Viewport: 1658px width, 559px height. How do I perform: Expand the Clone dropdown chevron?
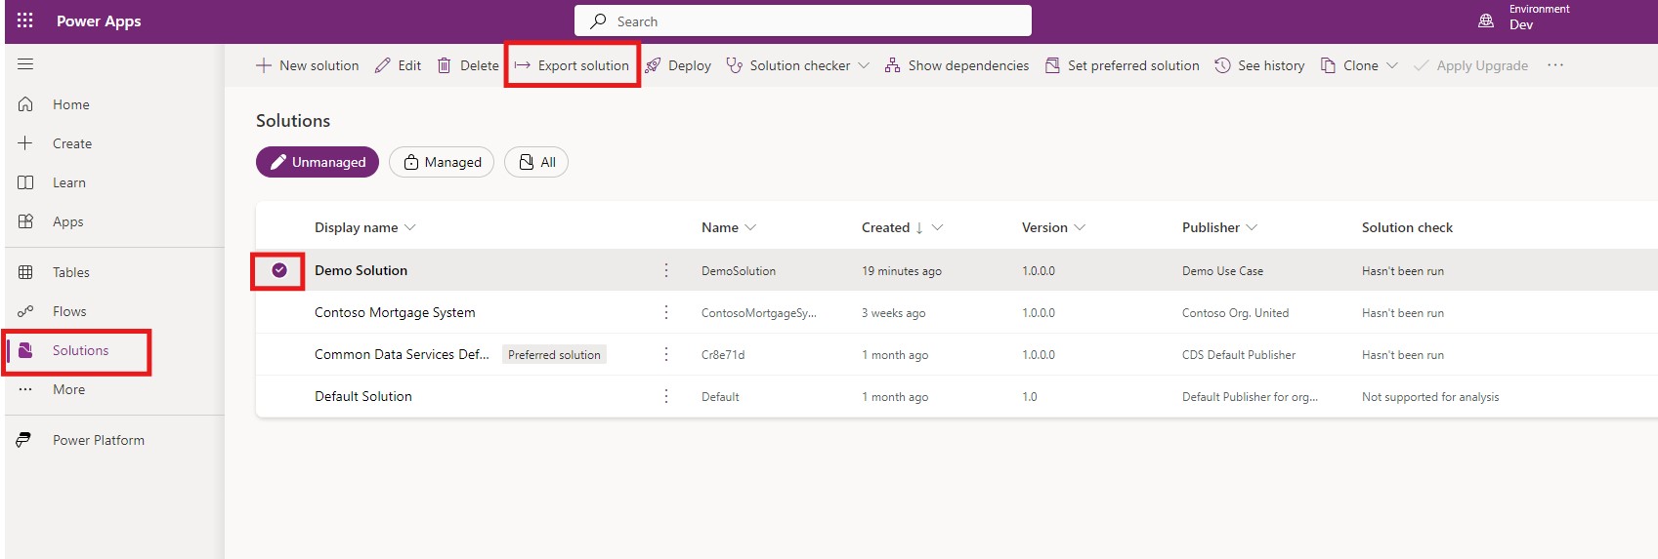[x=1392, y=65]
